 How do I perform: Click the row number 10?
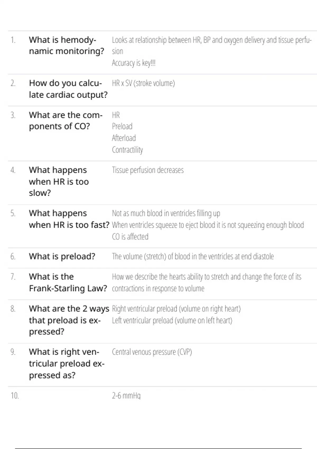coord(15,396)
